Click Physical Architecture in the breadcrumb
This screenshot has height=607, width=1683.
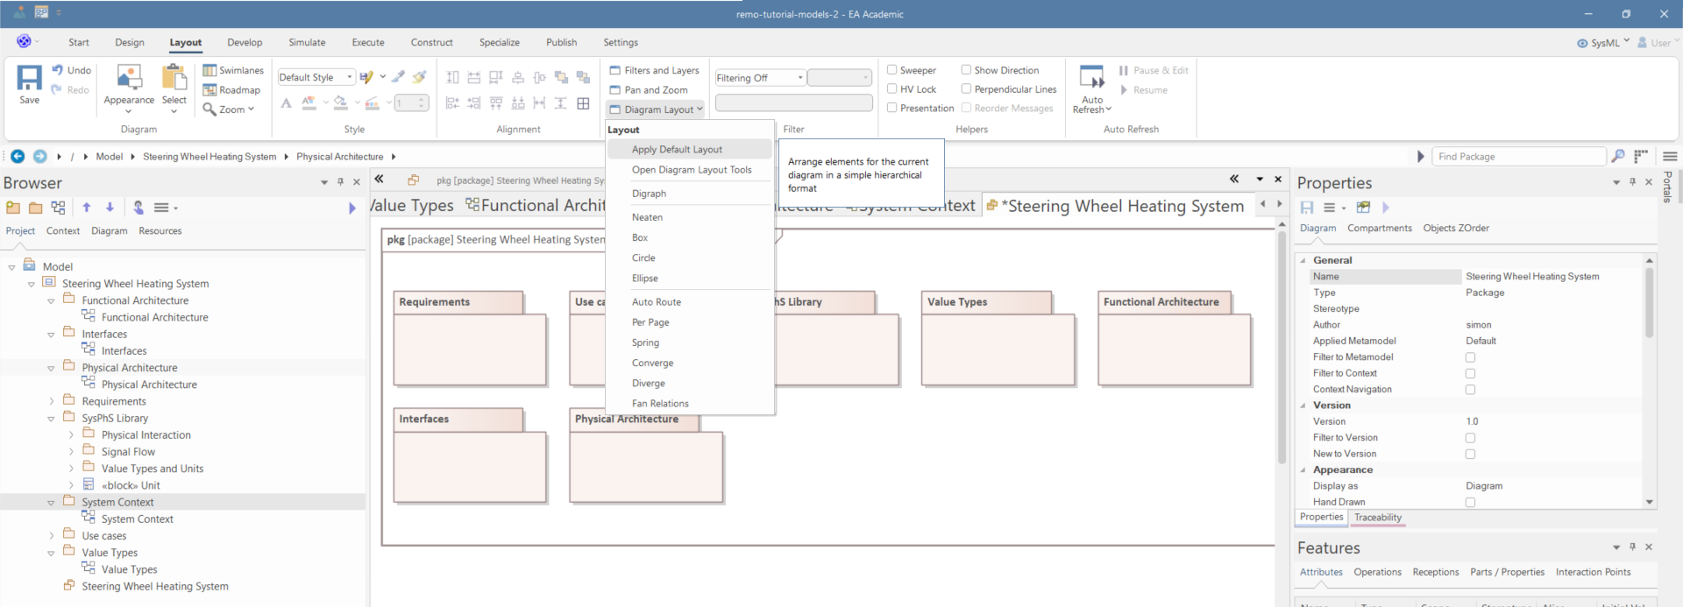339,157
